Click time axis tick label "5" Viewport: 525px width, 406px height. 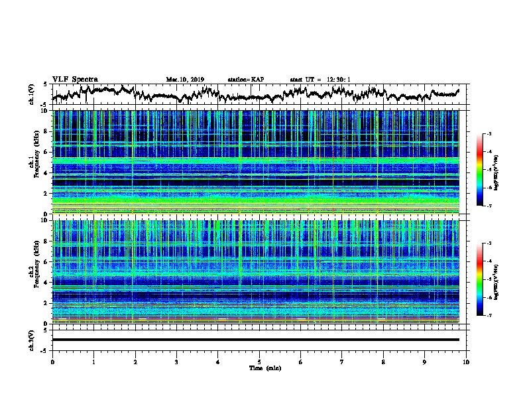click(x=259, y=362)
